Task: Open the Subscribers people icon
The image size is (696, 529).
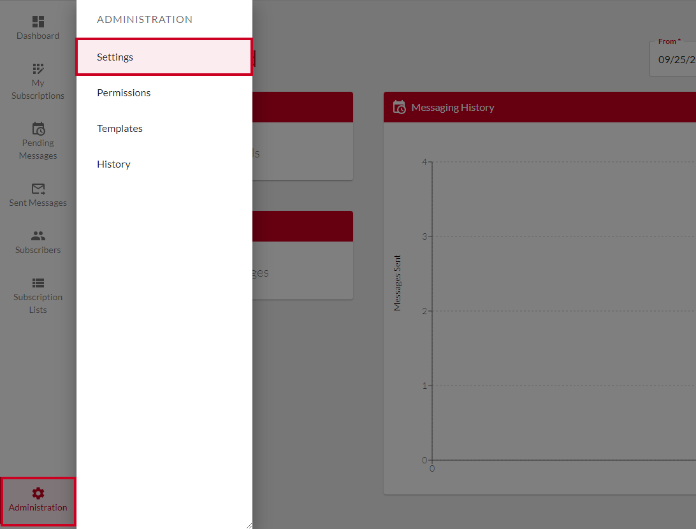Action: tap(38, 236)
